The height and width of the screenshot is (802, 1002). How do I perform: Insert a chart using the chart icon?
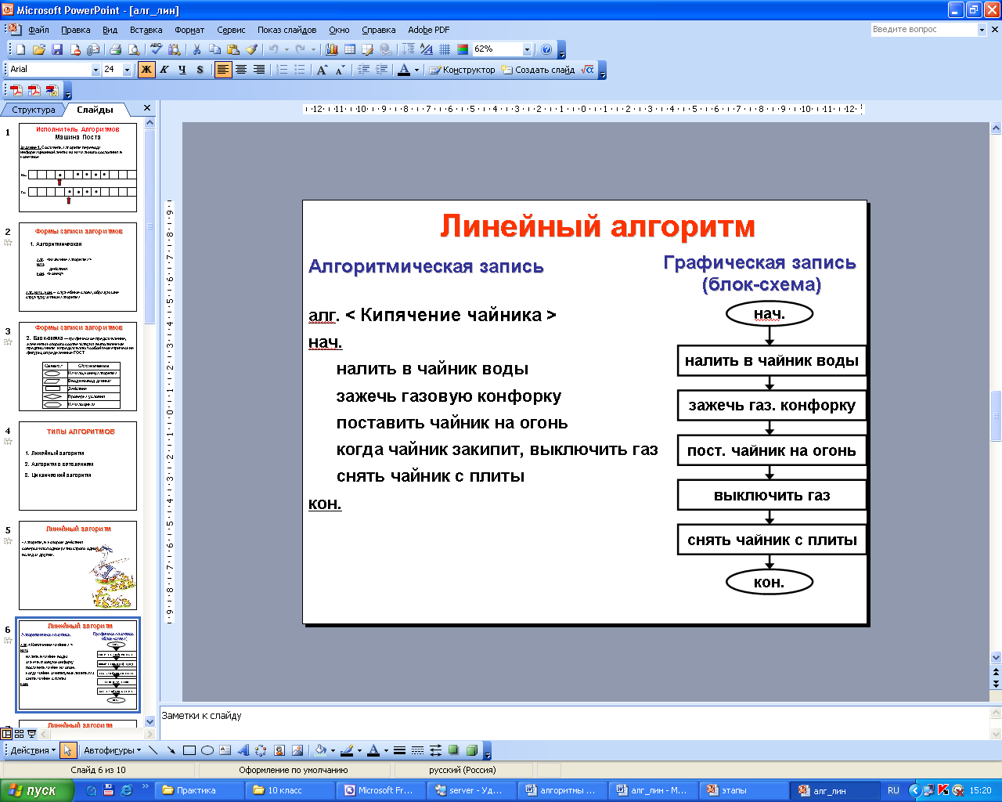pos(332,49)
